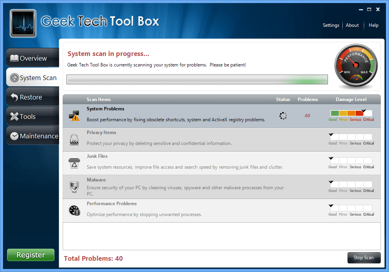Screen dimensions: 389x272
Task: Click the Overview book icon in sidebar
Action: pyautogui.click(x=14, y=58)
